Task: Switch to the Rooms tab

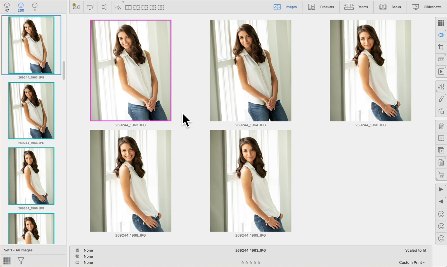Action: tap(356, 7)
